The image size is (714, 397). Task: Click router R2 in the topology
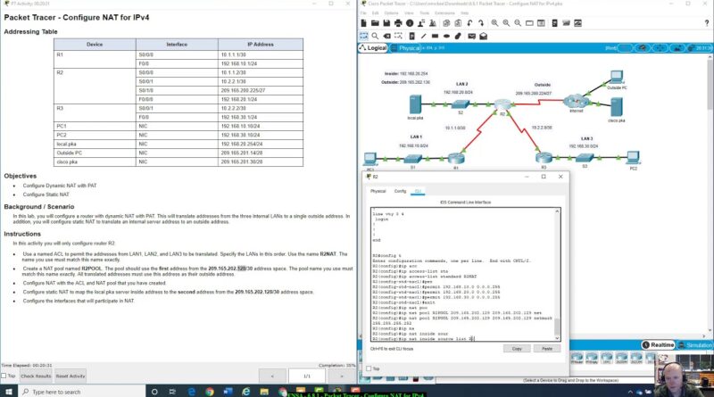point(502,104)
